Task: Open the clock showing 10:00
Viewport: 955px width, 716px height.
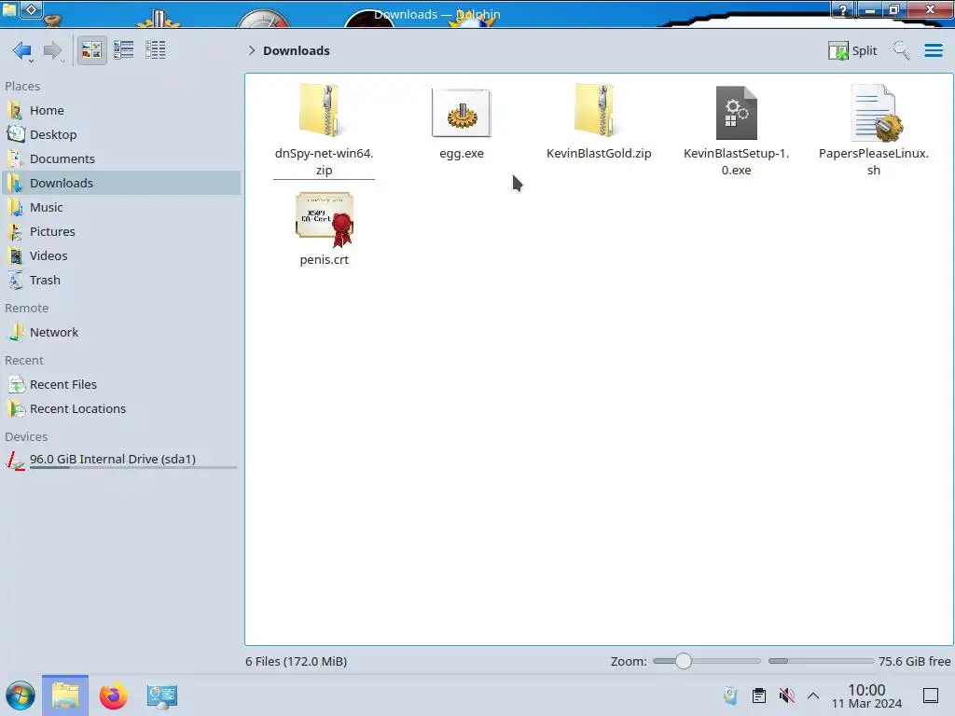Action: [x=866, y=695]
